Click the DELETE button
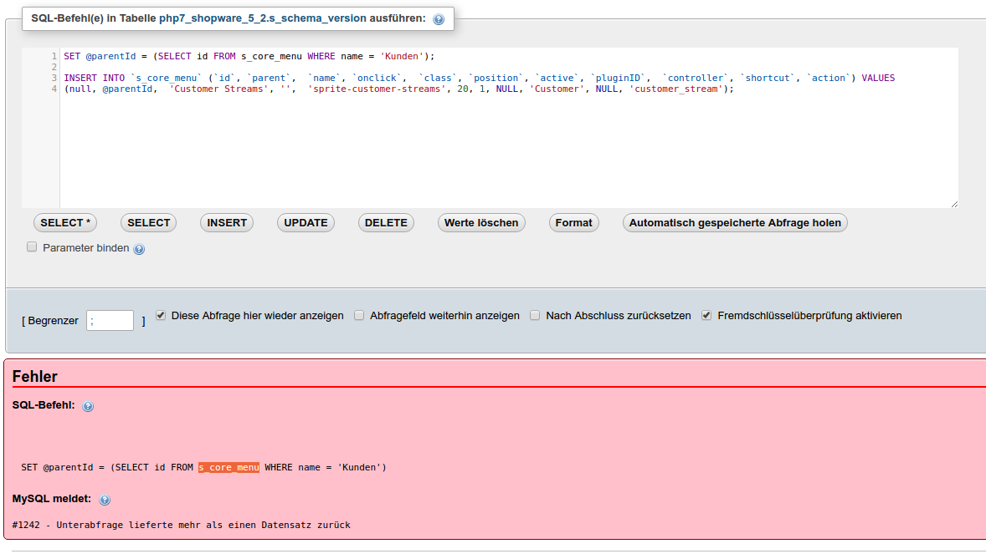 (386, 223)
